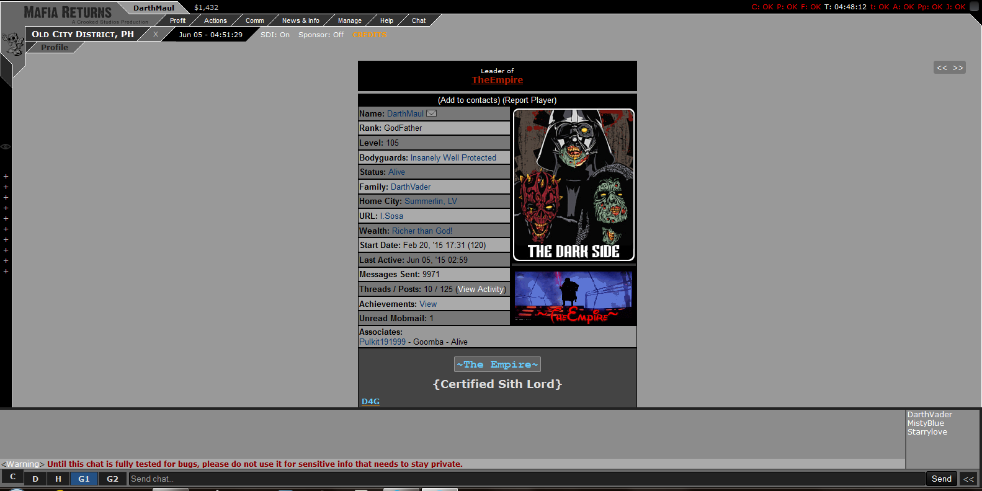Click the Mafia Returns logo
Viewport: 982px width, 491px height.
click(x=68, y=13)
